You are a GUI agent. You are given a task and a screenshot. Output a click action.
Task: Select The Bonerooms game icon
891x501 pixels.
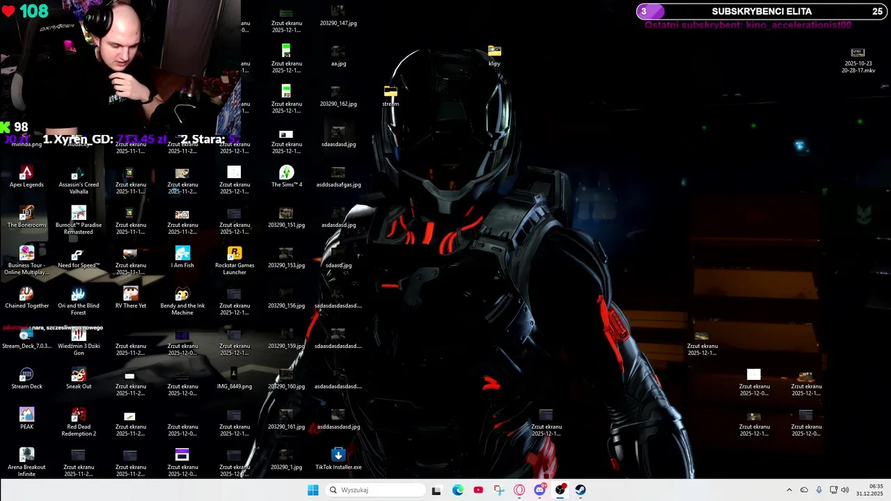click(26, 217)
